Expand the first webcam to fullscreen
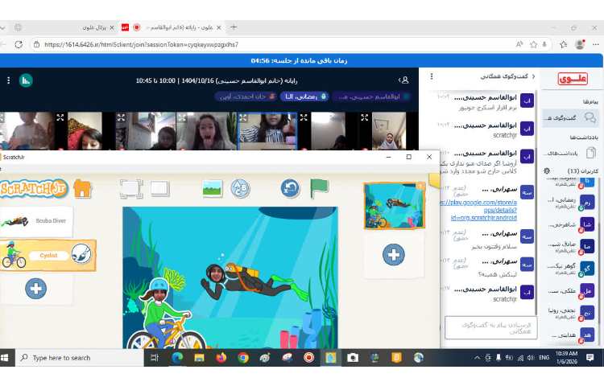The width and height of the screenshot is (604, 386). 60,117
